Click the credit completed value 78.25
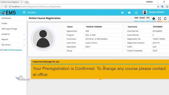 pyautogui.click(x=155, y=51)
